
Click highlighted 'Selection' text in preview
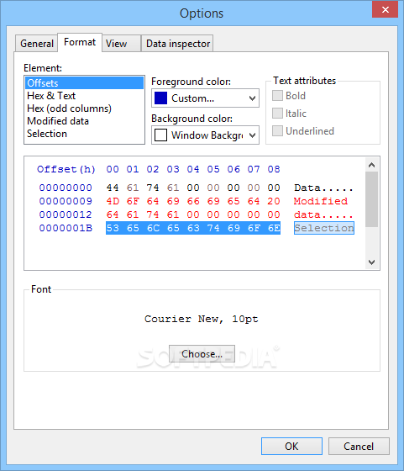[324, 228]
